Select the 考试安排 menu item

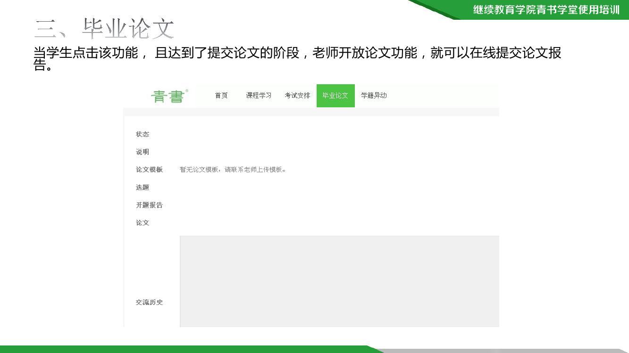(297, 96)
